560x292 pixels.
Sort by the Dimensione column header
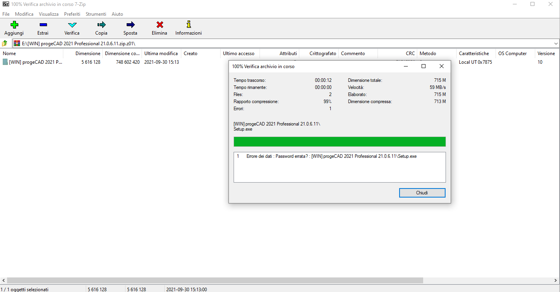coord(83,54)
